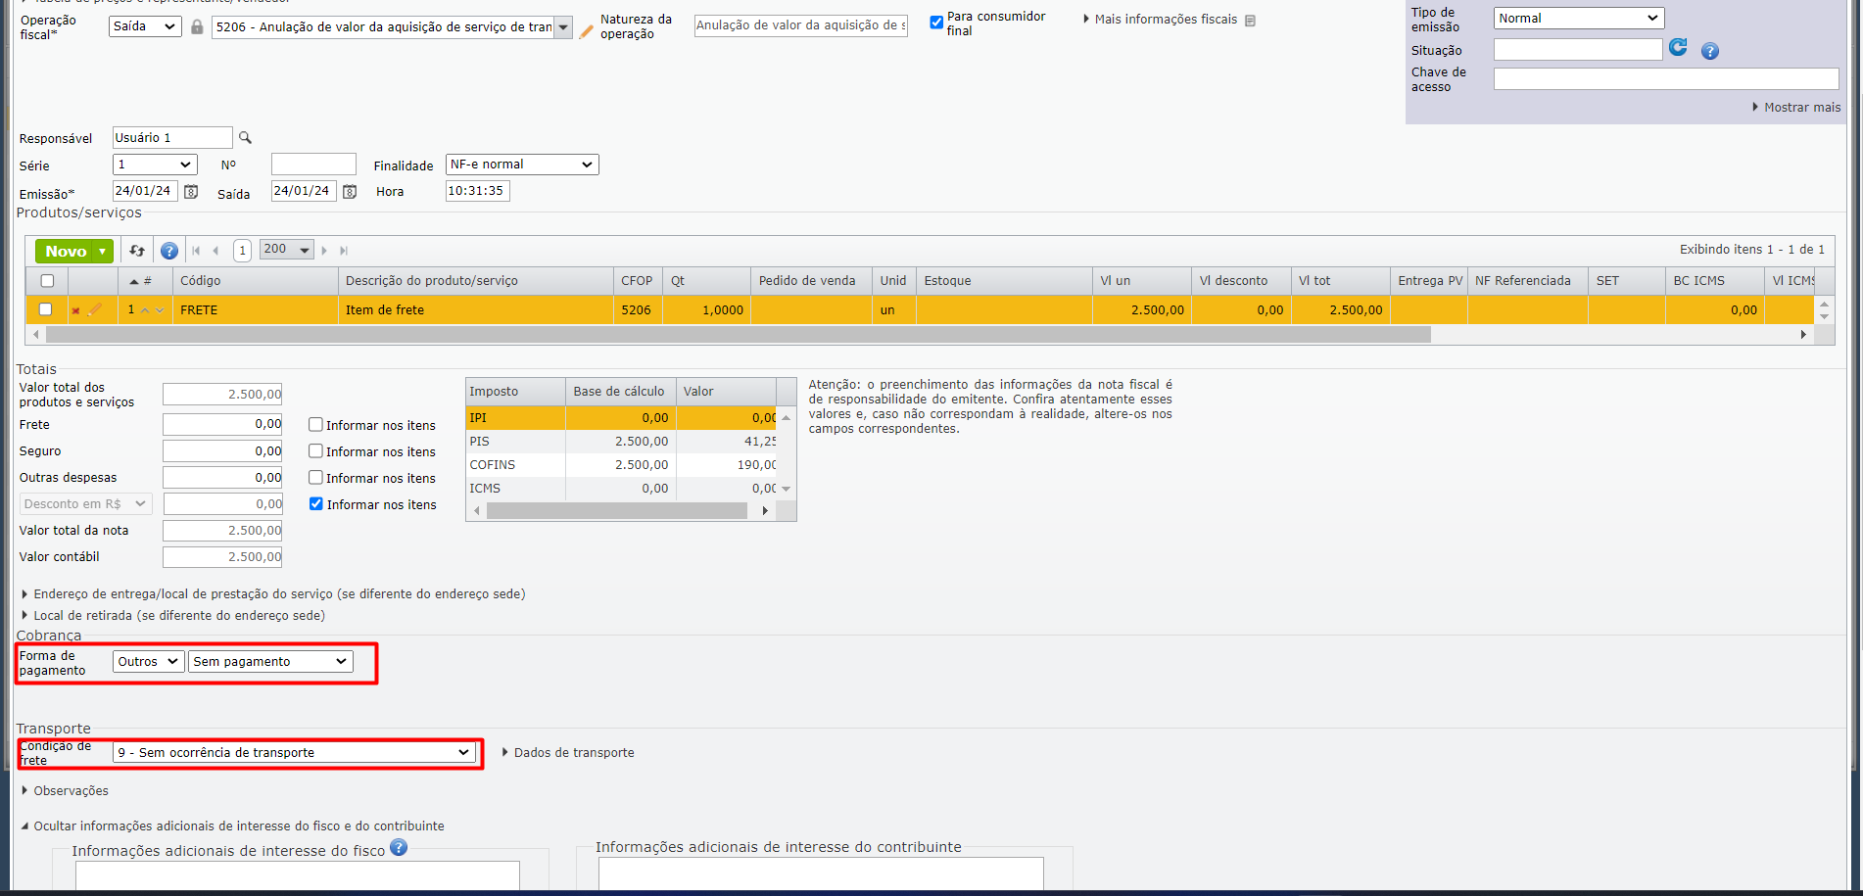This screenshot has height=896, width=1863.
Task: Toggle the select-all checkbox in grid header
Action: tap(47, 281)
